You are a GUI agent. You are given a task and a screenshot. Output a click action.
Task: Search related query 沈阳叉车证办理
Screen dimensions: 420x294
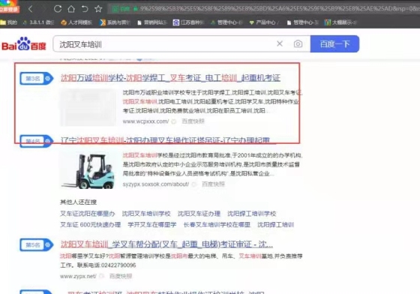(199, 214)
